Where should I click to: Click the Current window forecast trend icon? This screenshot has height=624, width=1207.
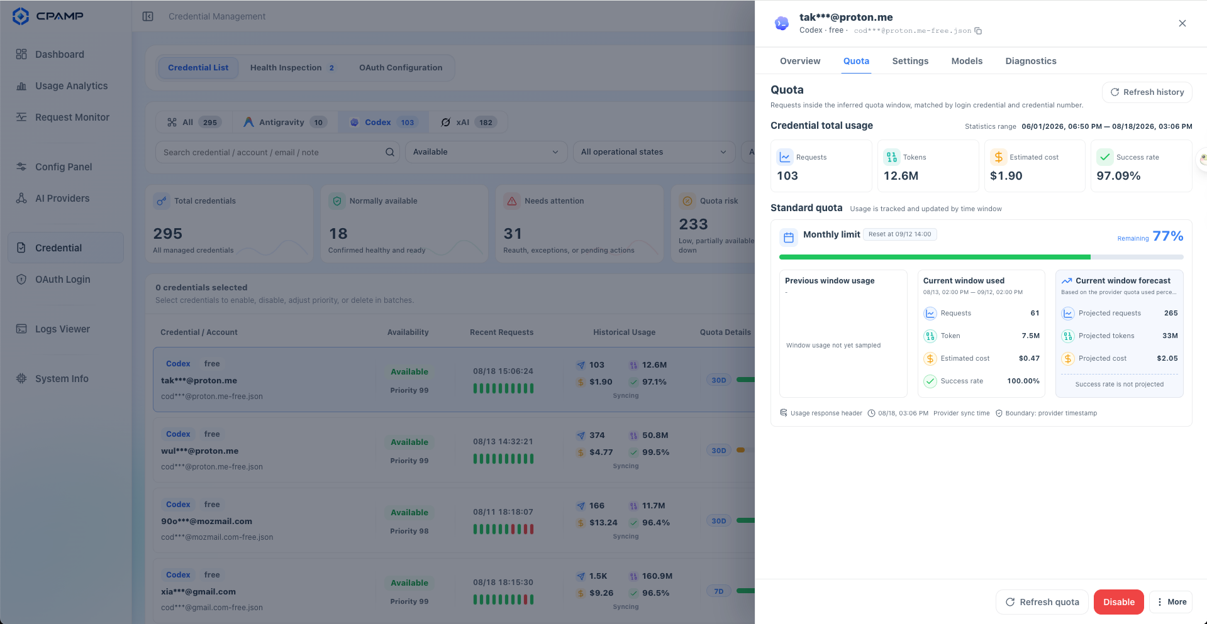coord(1067,281)
